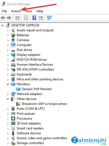Click the Audio inputs and outputs speaker icon

coord(13,30)
